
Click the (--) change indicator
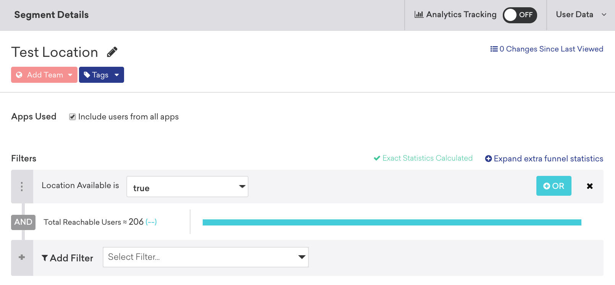point(151,222)
